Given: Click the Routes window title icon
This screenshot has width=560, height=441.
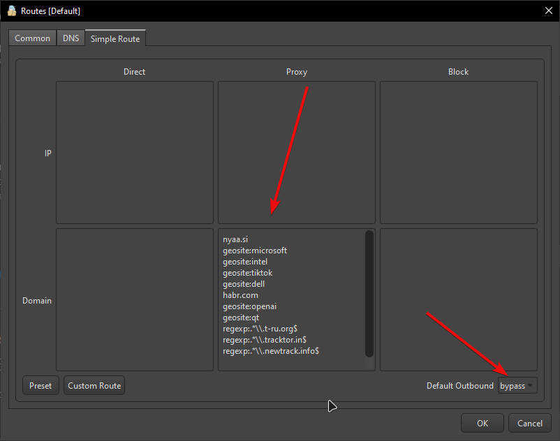Looking at the screenshot, I should click(12, 10).
